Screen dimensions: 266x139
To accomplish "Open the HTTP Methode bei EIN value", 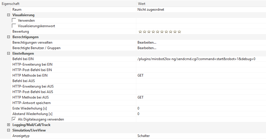I will tap(140, 75).
